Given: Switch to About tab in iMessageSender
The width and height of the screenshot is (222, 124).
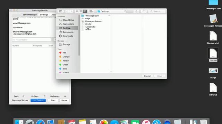Looking at the screenshot, I should [x=53, y=14].
